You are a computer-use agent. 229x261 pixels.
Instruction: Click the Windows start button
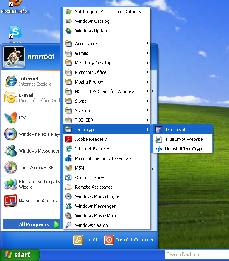(x=20, y=255)
